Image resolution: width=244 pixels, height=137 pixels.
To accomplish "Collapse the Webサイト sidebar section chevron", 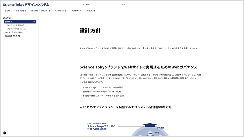I will point(34,18).
